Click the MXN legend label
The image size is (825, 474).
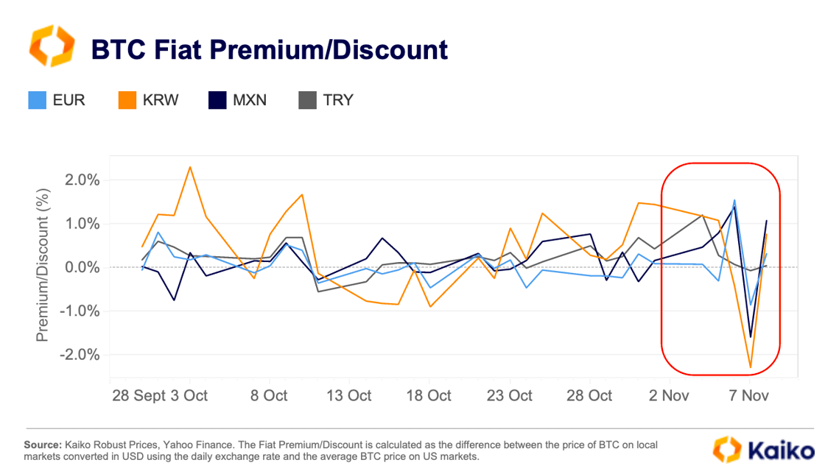250,100
